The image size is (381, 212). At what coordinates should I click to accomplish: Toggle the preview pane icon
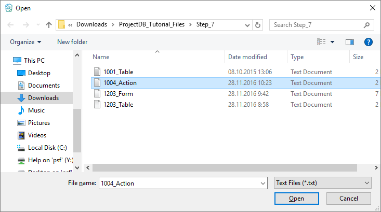349,42
